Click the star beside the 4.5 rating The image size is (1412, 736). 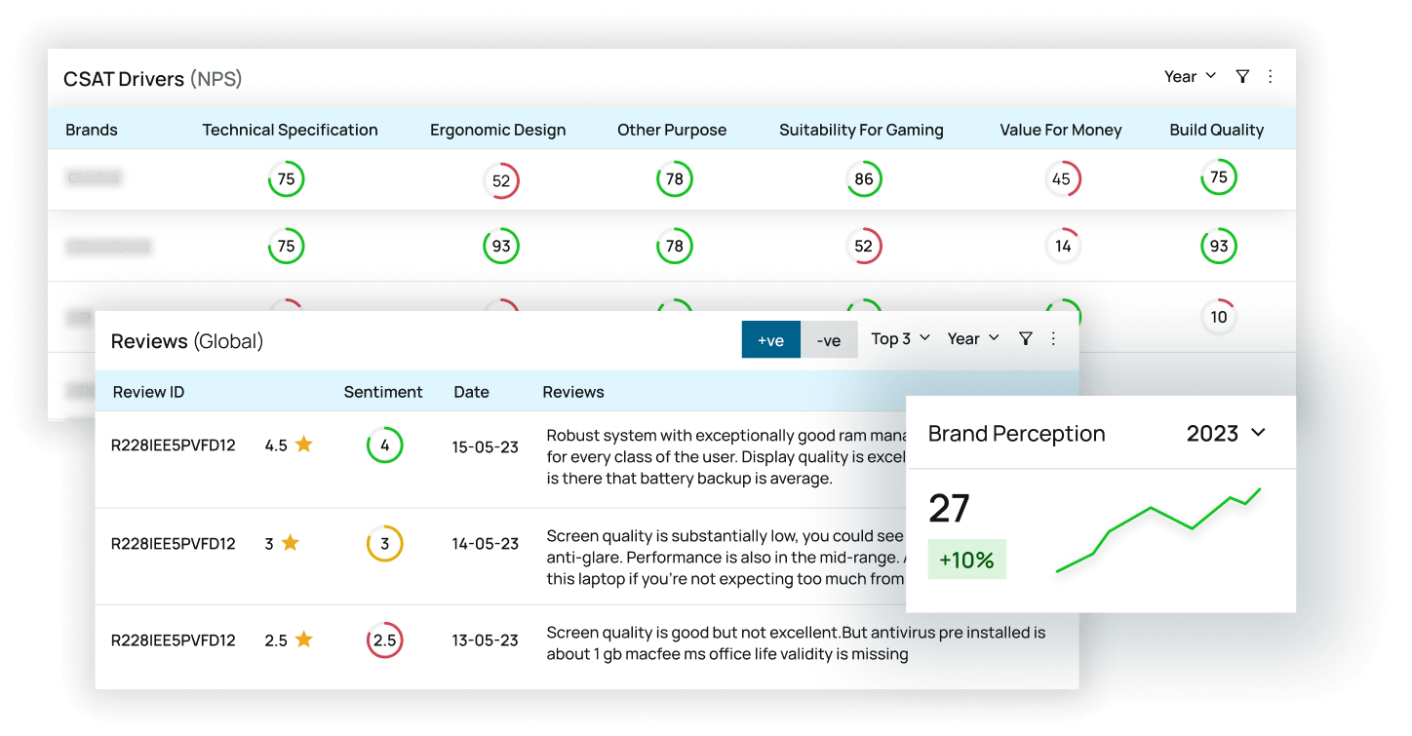(x=303, y=445)
